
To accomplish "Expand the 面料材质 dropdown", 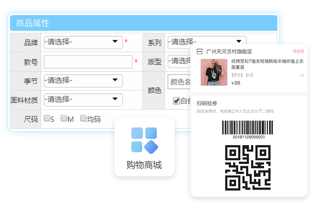I will pyautogui.click(x=83, y=99).
